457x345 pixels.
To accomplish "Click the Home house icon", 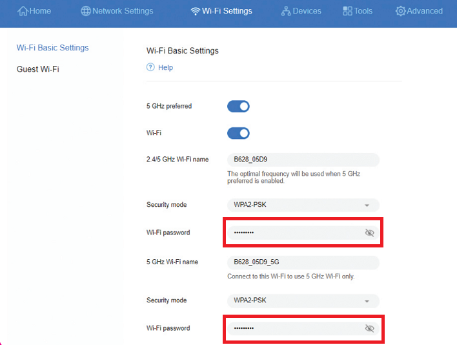I will (x=23, y=11).
